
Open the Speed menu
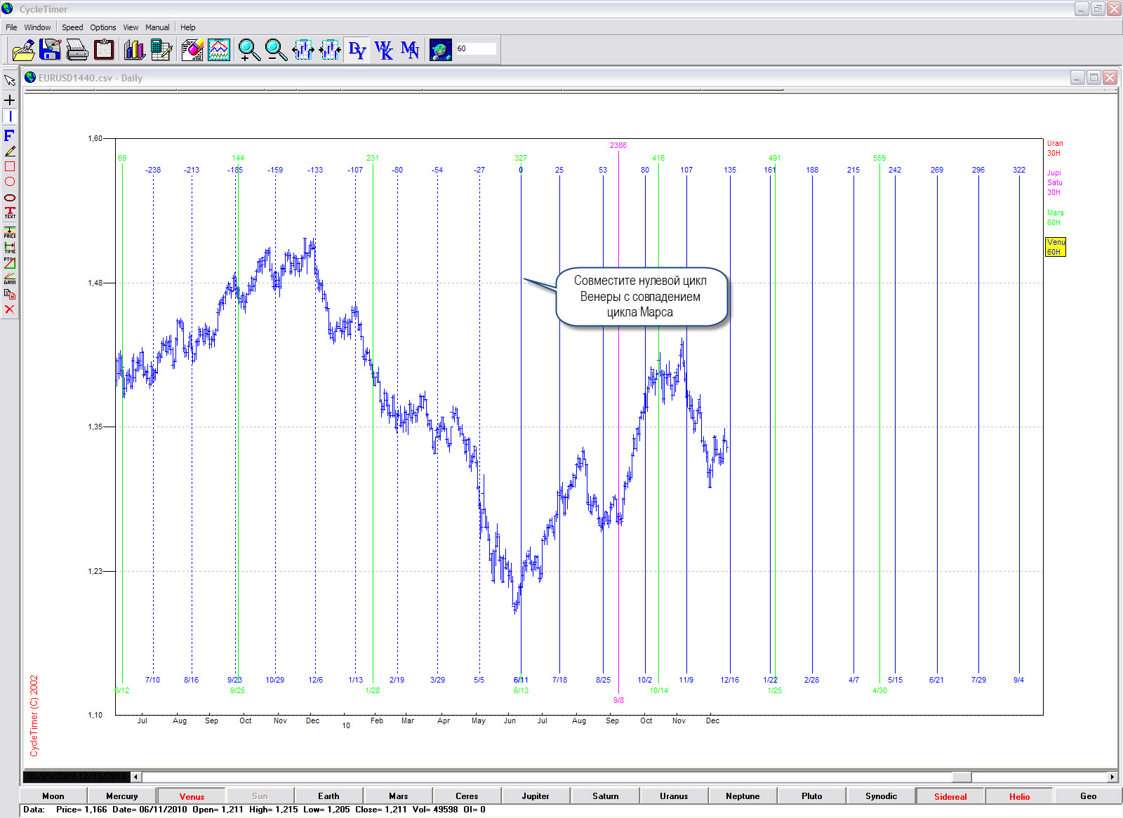coord(72,27)
